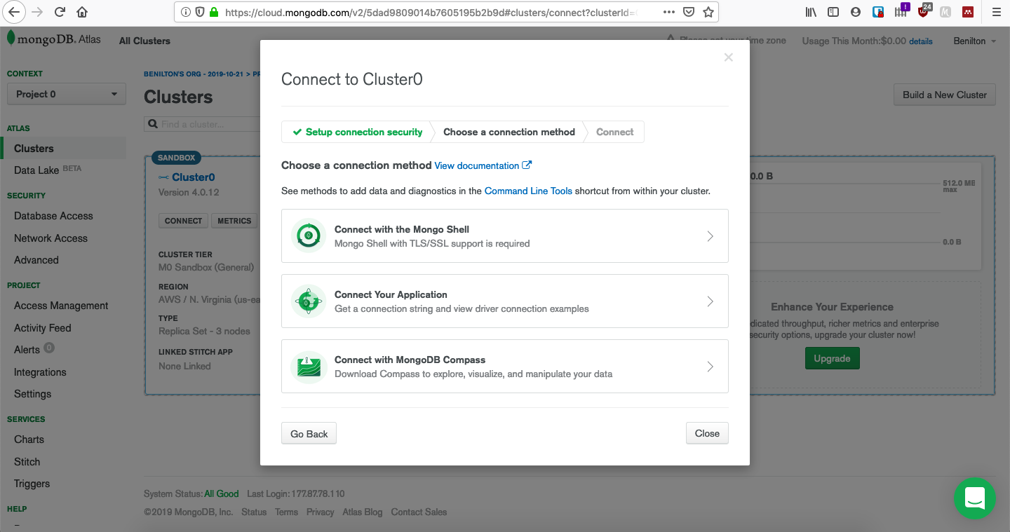Open Firefox library icon
1010x532 pixels.
point(812,12)
